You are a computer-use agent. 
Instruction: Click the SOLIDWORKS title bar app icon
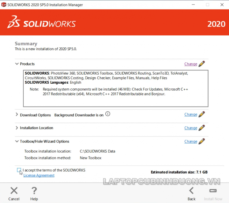coord(4,5)
